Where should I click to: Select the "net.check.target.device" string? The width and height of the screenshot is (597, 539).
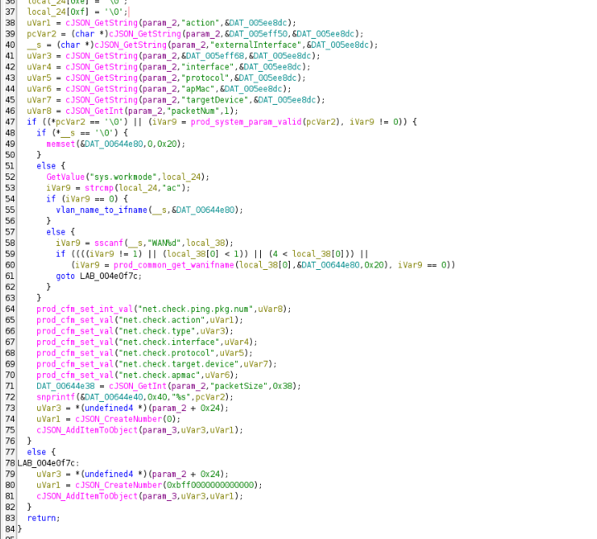(178, 365)
